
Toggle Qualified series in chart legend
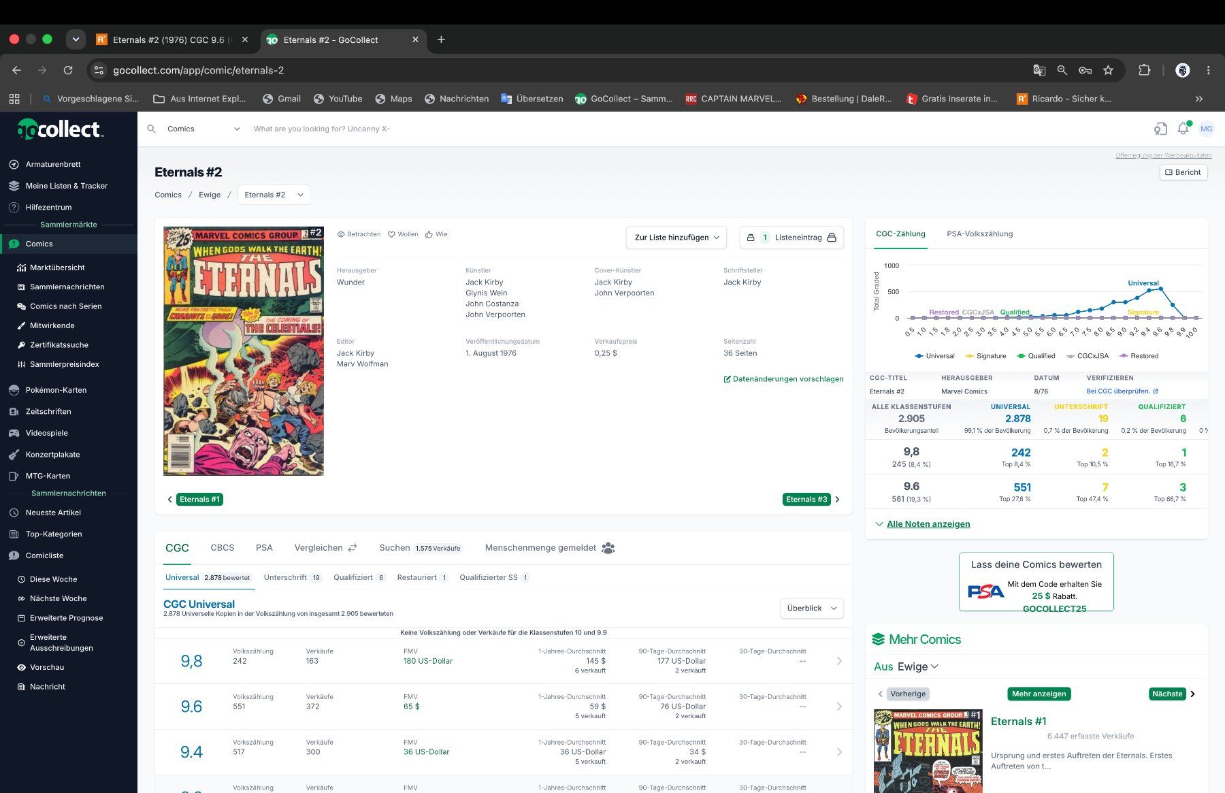pyautogui.click(x=1036, y=356)
